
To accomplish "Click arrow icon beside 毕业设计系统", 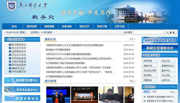I will [10, 55].
